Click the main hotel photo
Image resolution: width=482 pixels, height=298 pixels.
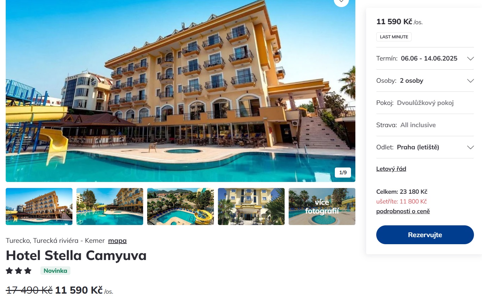(181, 91)
